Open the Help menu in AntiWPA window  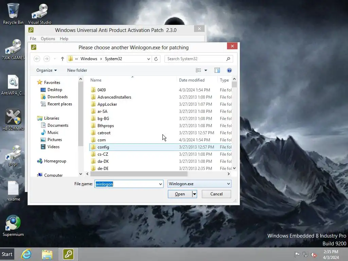coord(64,39)
